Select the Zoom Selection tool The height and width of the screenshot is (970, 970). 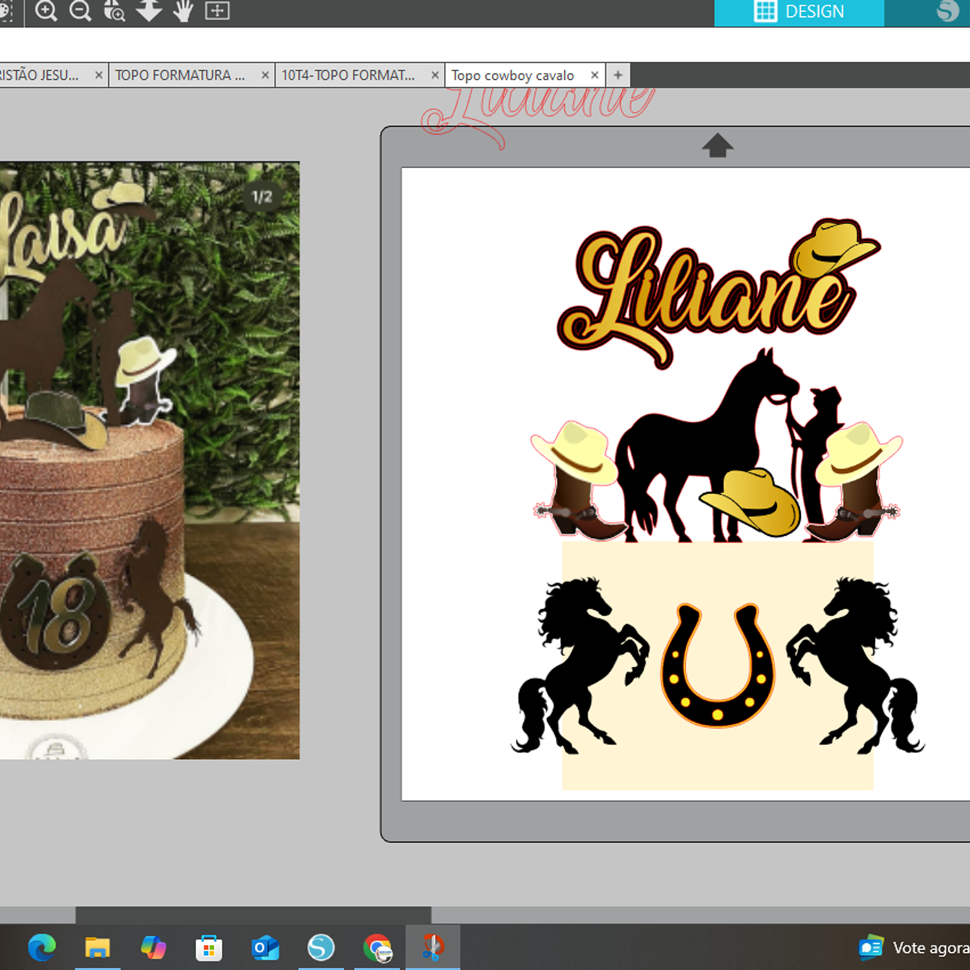pos(114,11)
